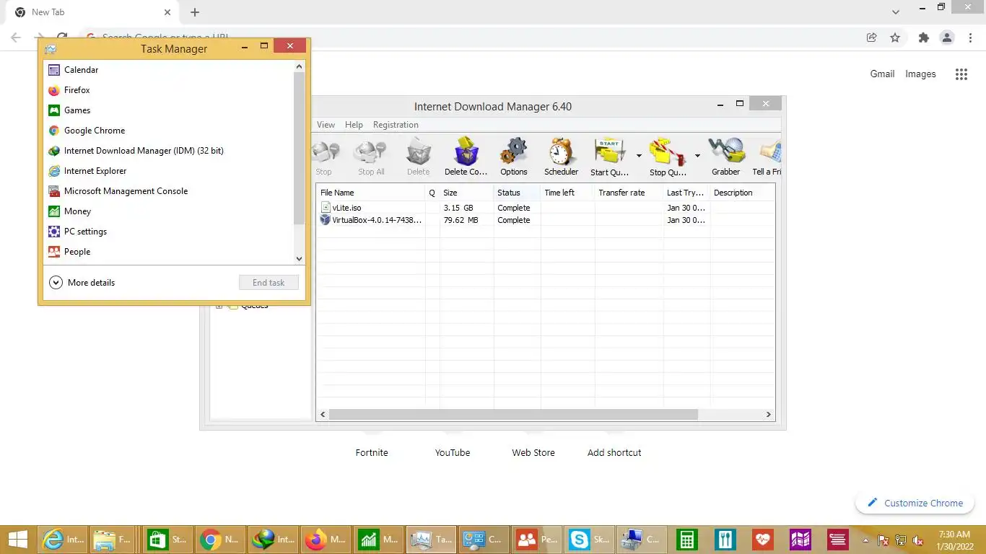Image resolution: width=986 pixels, height=554 pixels.
Task: Click the VirtualBox file icon in download list
Action: [326, 220]
